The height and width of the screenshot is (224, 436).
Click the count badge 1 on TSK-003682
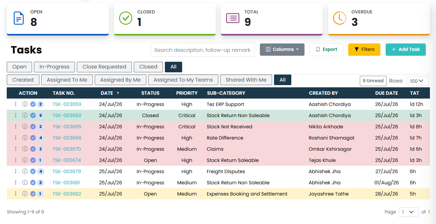tap(40, 194)
